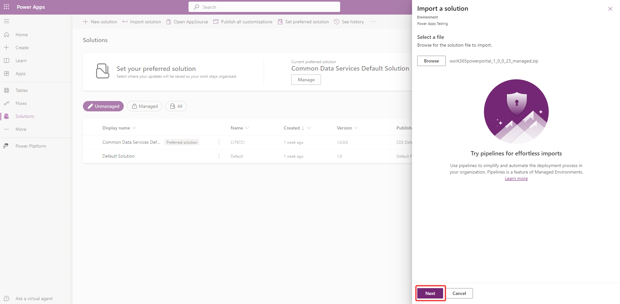The width and height of the screenshot is (620, 304).
Task: Click the Search input field
Action: [x=264, y=7]
